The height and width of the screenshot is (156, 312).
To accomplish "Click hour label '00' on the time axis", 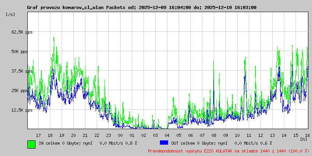I will tap(120, 135).
